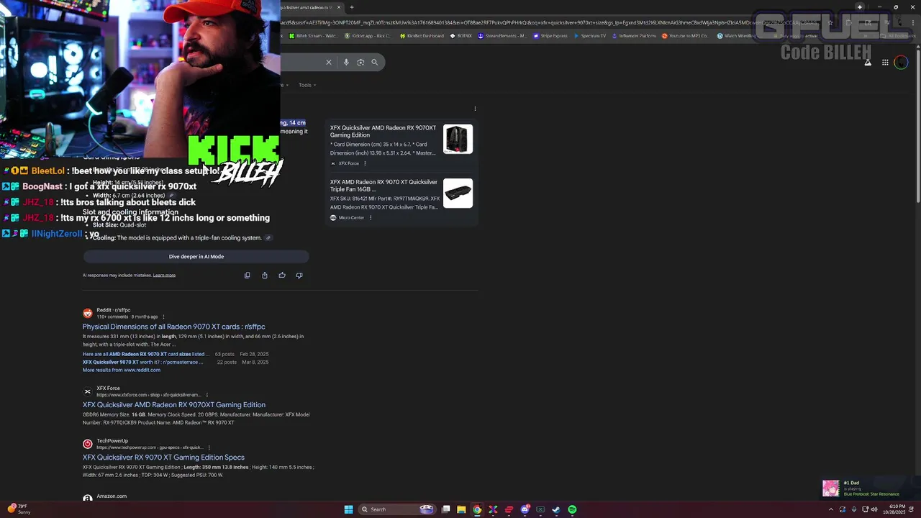Open Steam from the taskbar
921x518 pixels.
556,509
